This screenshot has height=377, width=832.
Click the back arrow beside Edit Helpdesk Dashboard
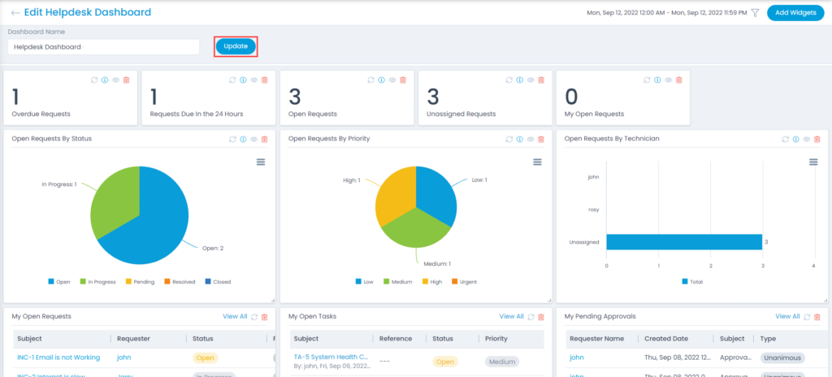(x=15, y=13)
